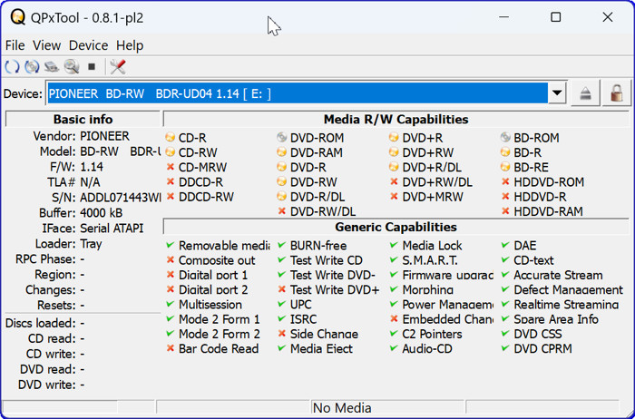Click the red cross beside DVD+RW/DL

pos(393,181)
